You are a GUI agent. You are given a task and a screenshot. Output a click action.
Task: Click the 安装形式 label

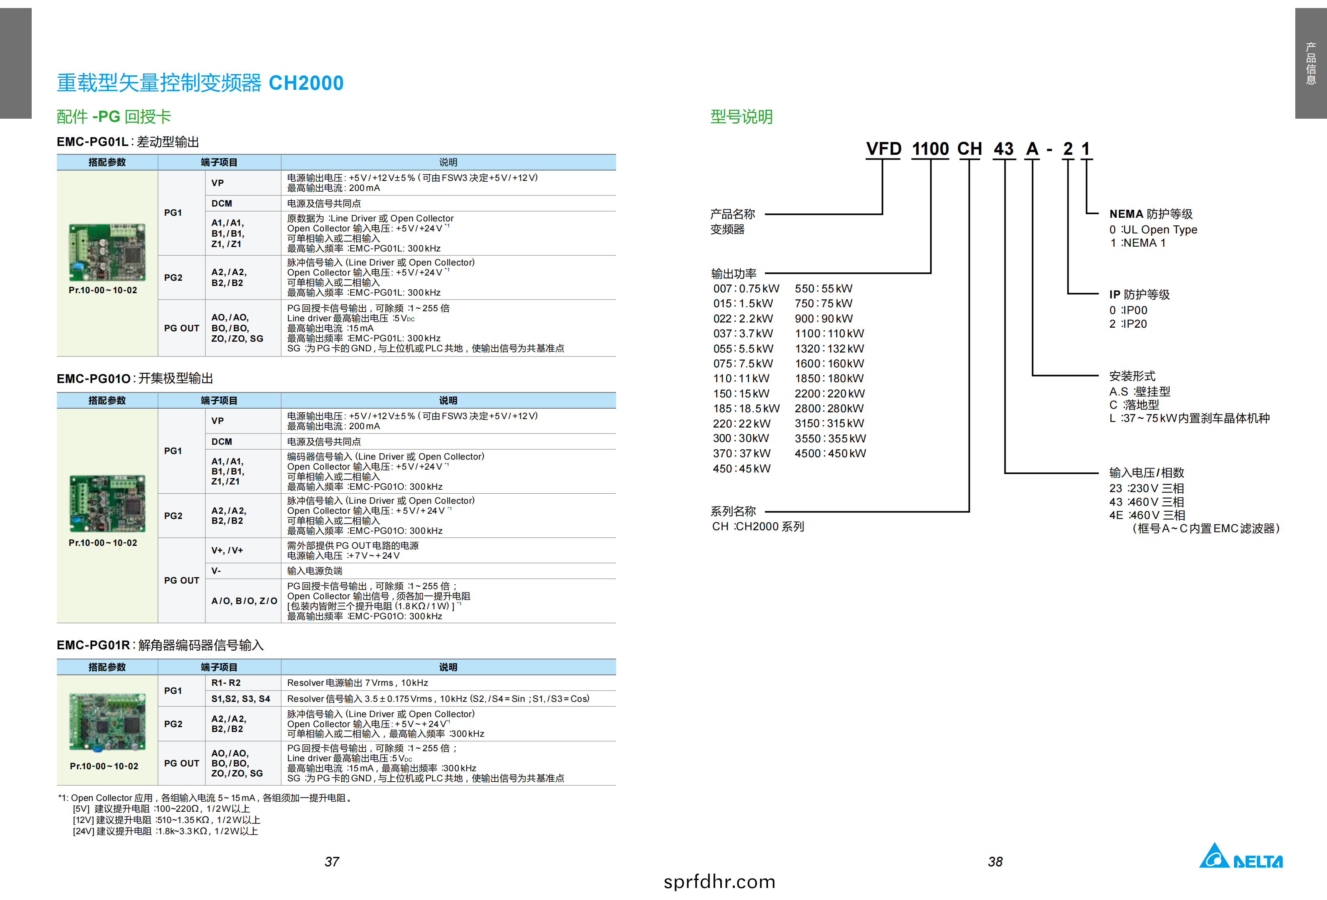coord(1132,376)
